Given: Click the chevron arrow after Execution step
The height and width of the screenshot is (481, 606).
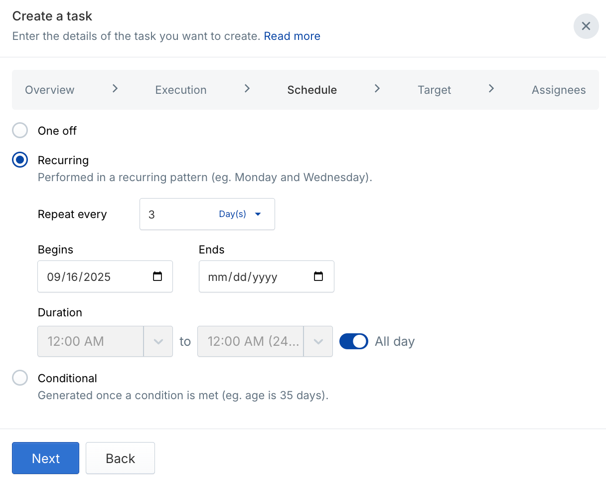Looking at the screenshot, I should click(247, 89).
